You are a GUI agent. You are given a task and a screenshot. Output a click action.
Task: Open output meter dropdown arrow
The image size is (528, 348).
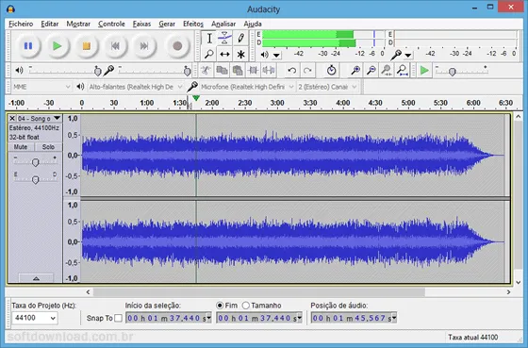point(276,55)
